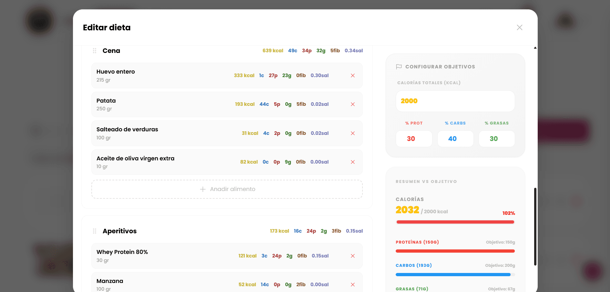Select the % Carbs input box
The height and width of the screenshot is (292, 610).
(455, 139)
